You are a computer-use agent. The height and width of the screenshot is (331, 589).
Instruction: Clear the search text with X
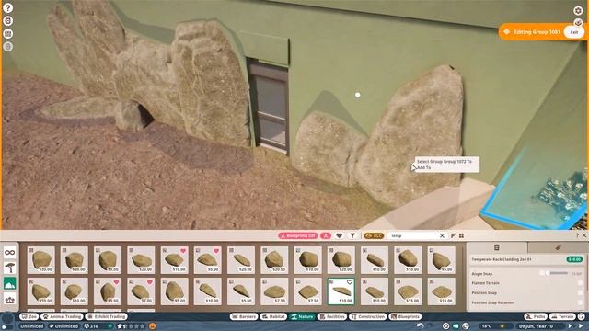[x=442, y=235]
